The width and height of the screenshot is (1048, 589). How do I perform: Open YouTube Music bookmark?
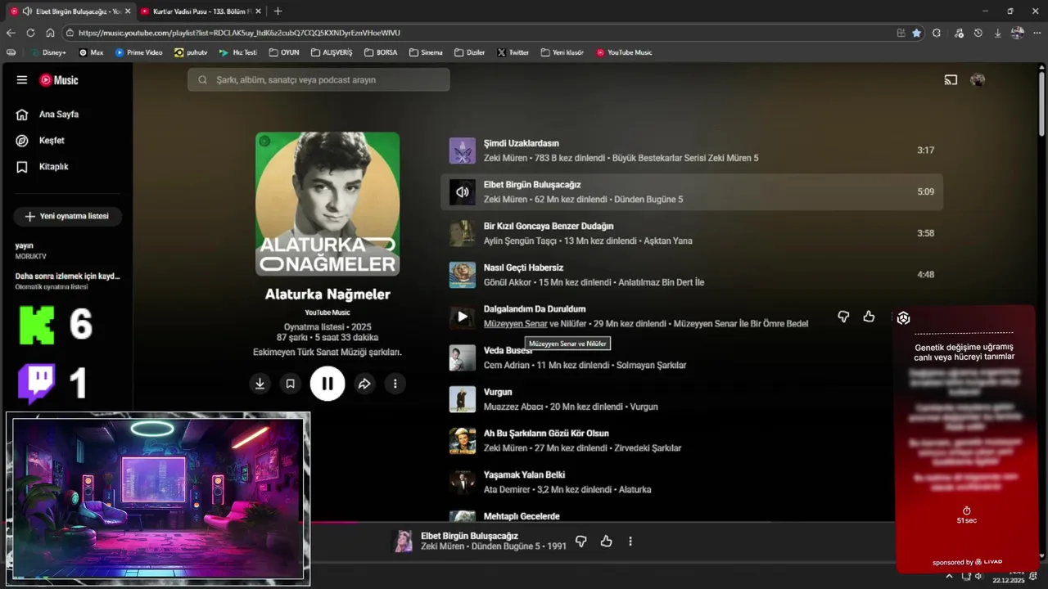tap(624, 52)
